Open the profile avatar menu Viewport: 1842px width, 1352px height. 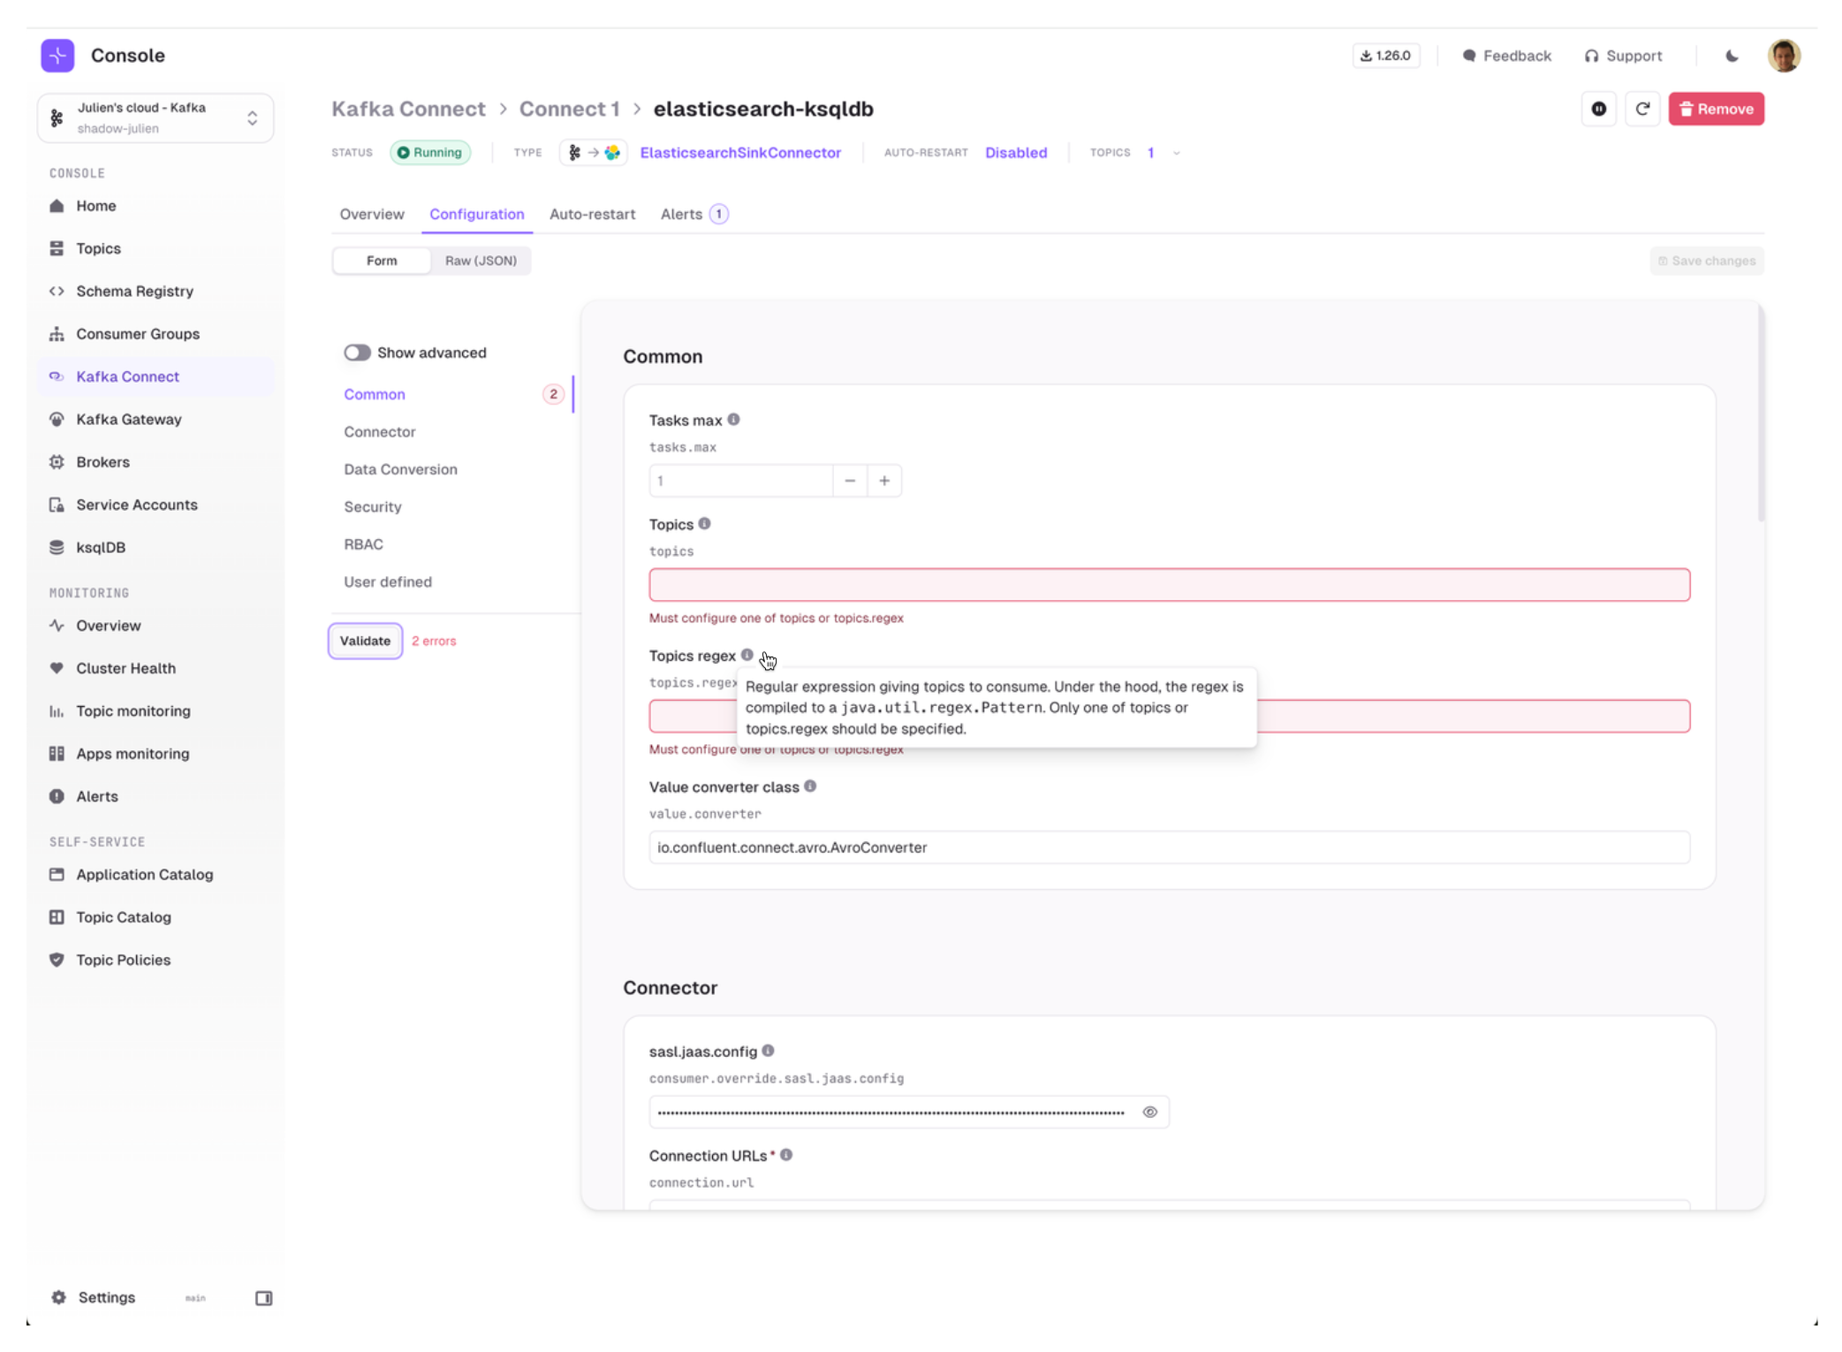click(1784, 55)
